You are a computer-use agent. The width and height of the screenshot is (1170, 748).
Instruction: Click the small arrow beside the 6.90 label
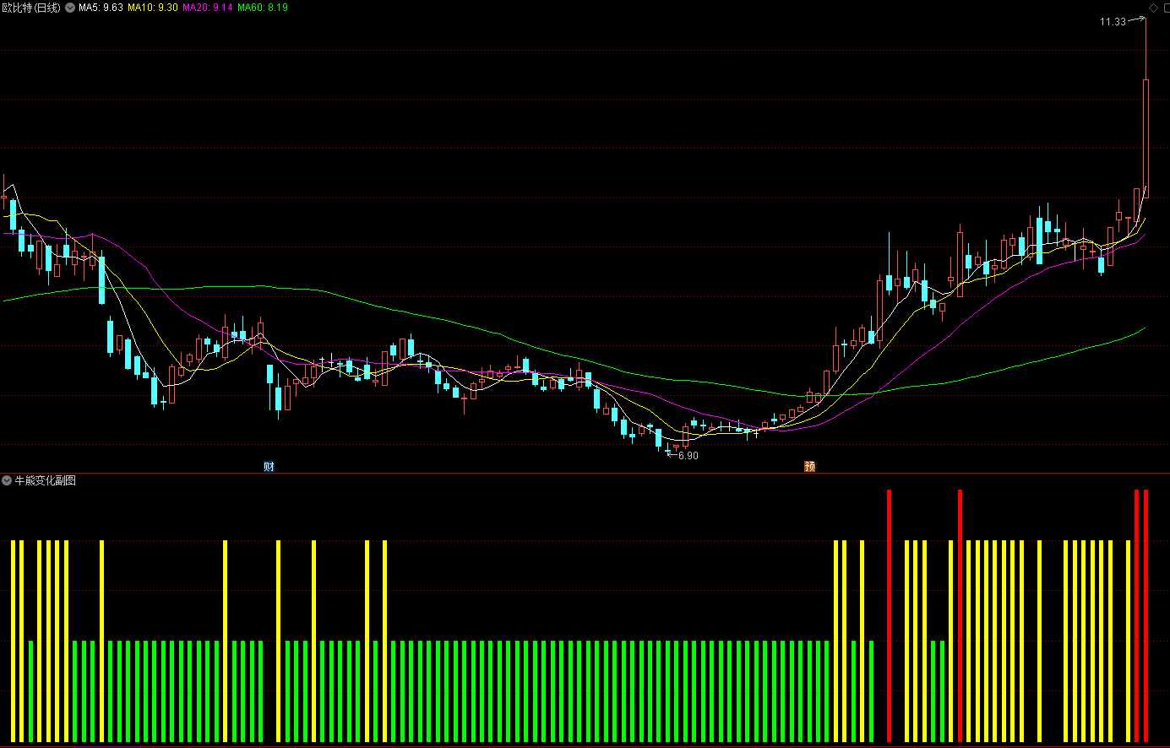pos(672,454)
